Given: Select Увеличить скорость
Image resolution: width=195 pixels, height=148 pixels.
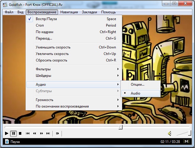Looking at the screenshot, I should pos(74,54).
